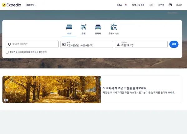The width and height of the screenshot is (187, 134).
Task: Open the 숙박 시설 등록 link
Action: click(138, 5)
